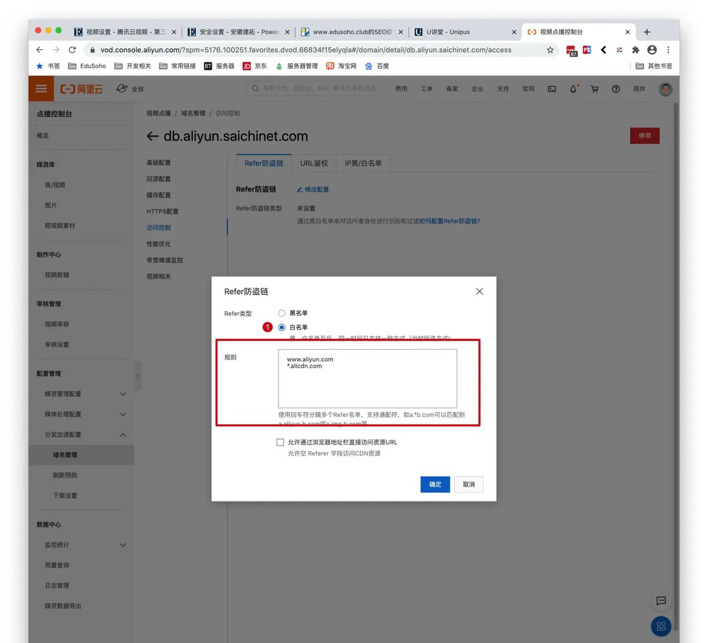Open 音/视频 in the sidebar
708x643 pixels.
pos(55,185)
